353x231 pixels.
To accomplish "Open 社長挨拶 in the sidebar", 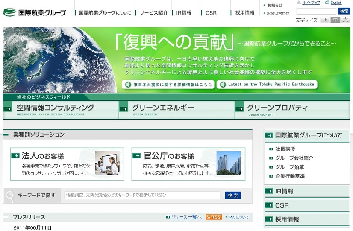I will click(x=285, y=149).
